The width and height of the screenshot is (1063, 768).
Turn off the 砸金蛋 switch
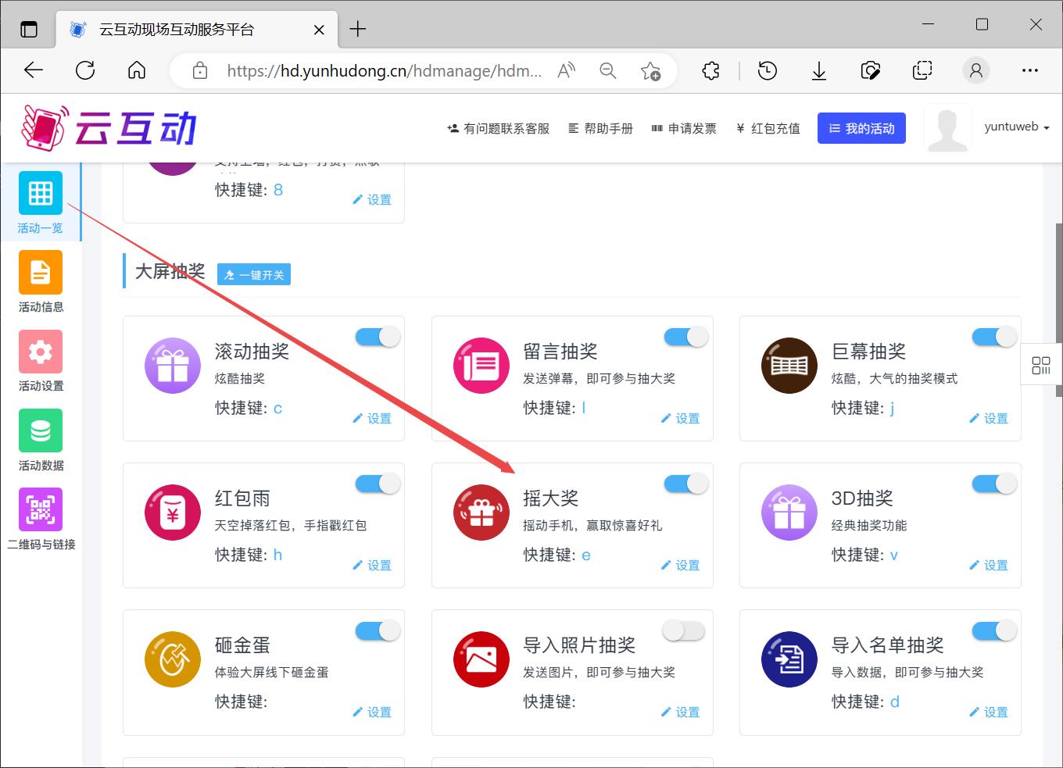tap(378, 630)
